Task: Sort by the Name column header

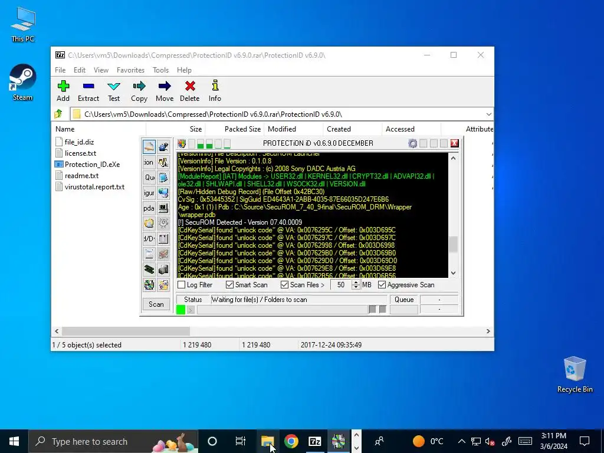Action: click(x=99, y=129)
